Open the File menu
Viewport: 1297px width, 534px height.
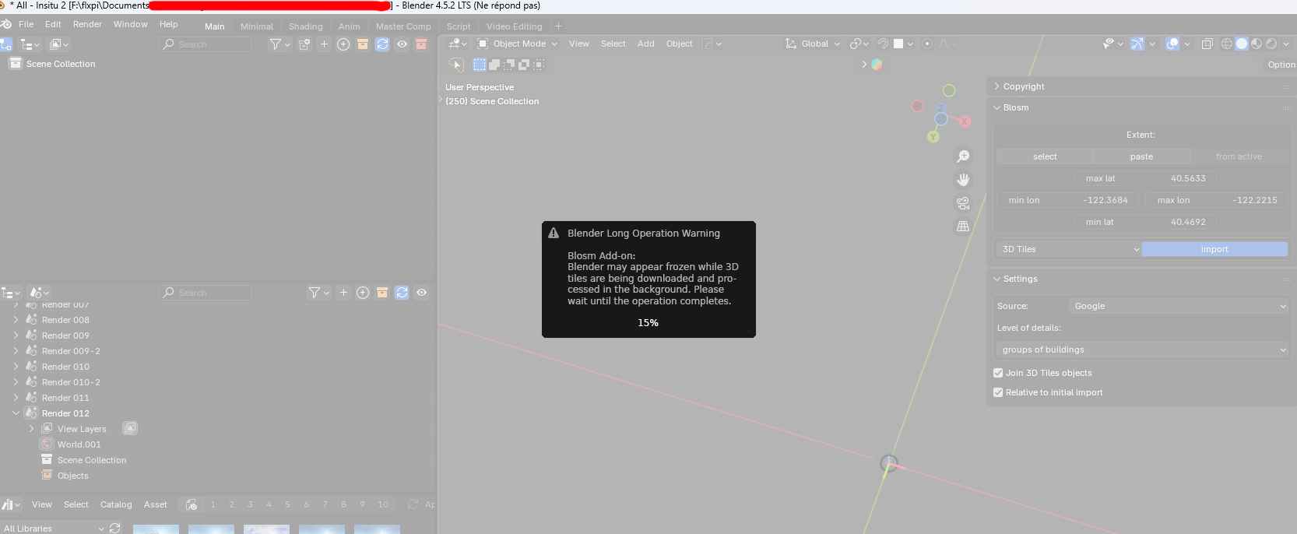(x=26, y=24)
